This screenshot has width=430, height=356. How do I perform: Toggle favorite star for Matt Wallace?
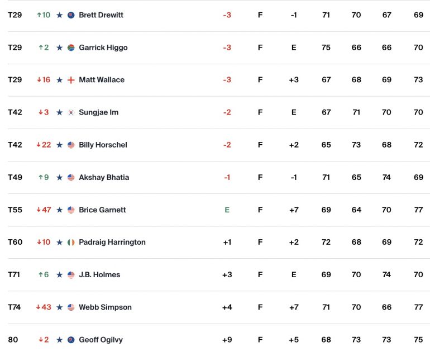coord(60,80)
